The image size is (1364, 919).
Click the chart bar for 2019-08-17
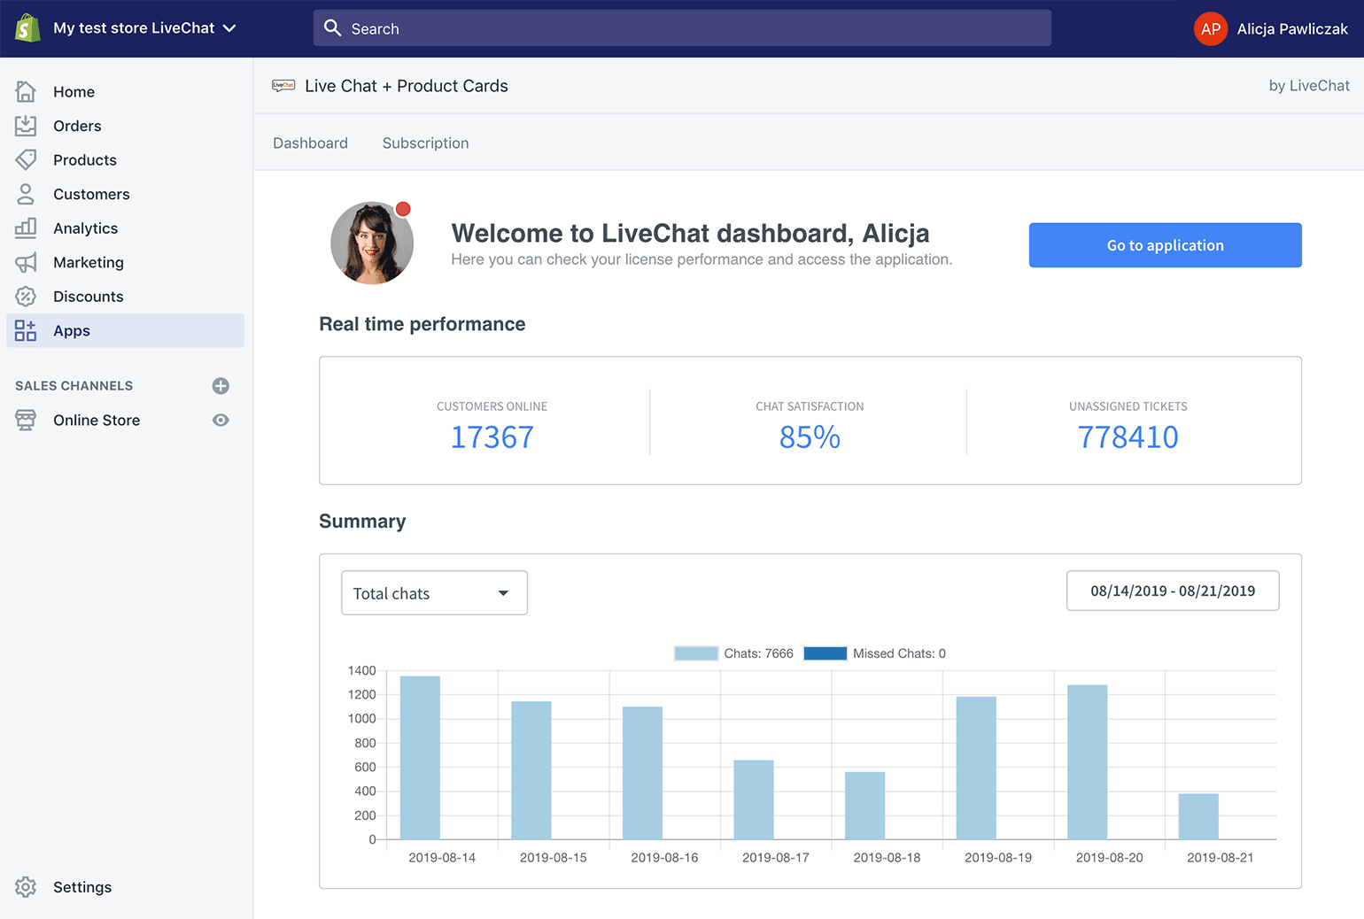coord(754,799)
